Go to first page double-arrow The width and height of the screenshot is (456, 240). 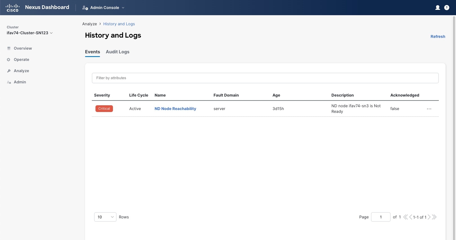(x=406, y=217)
